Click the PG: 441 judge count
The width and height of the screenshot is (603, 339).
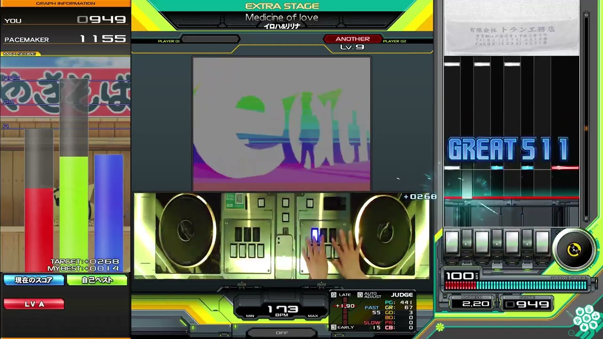(399, 303)
